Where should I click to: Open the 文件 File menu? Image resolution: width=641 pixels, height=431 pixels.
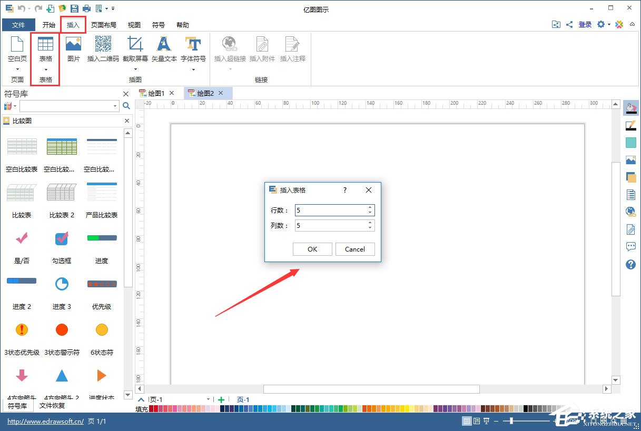click(x=18, y=25)
